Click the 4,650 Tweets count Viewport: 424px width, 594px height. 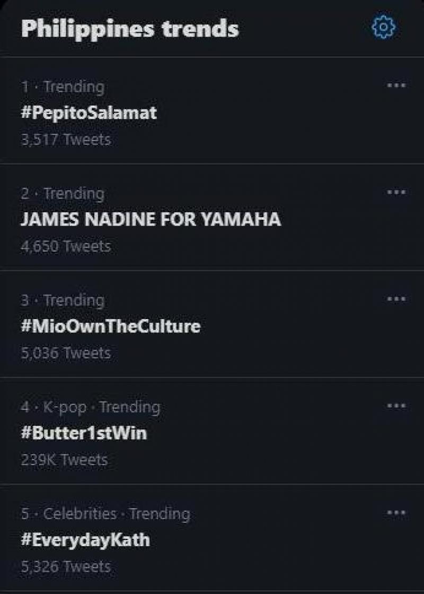[x=66, y=246]
